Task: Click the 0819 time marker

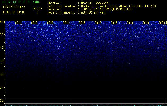Action: click(146, 23)
